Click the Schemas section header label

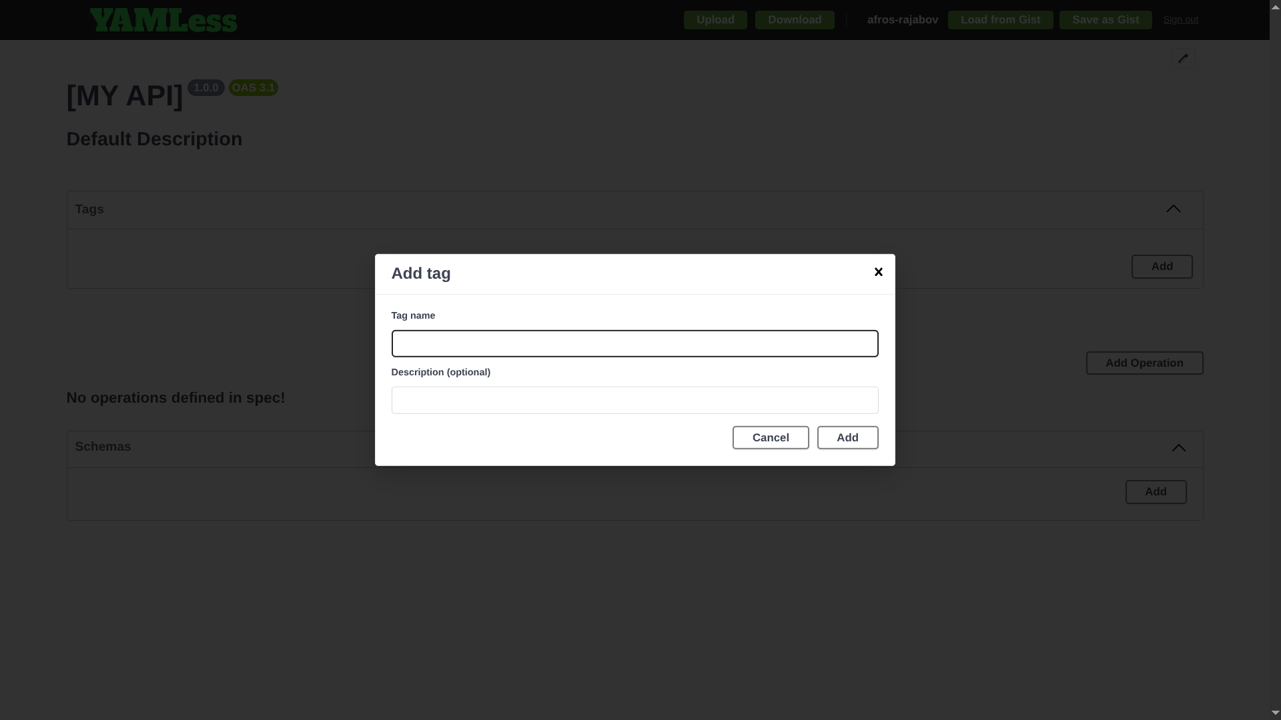[x=103, y=447]
